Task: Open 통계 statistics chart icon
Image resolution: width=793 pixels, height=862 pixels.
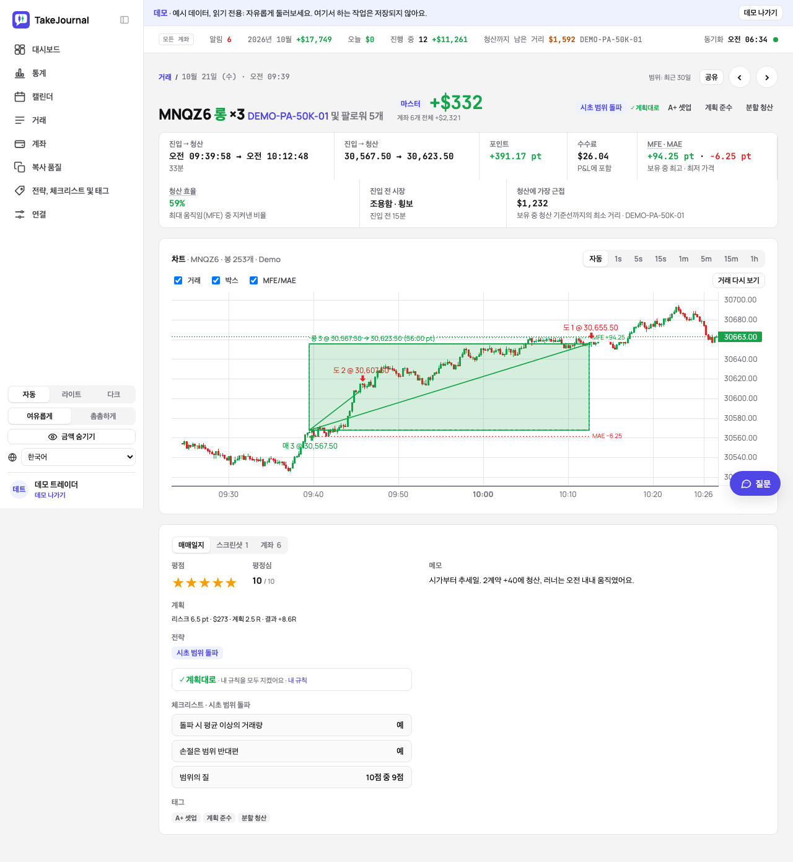Action: pyautogui.click(x=20, y=73)
